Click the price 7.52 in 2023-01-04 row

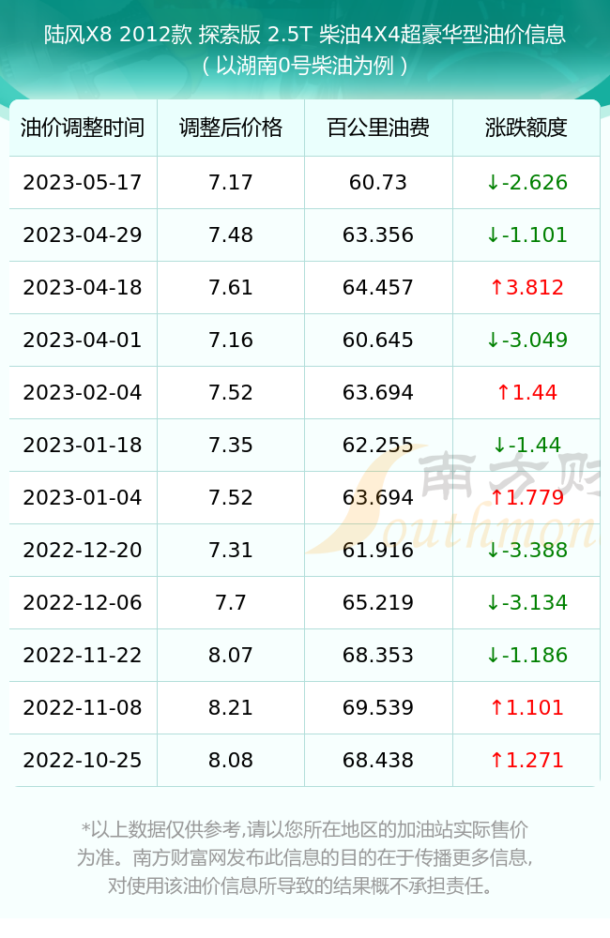(x=231, y=498)
